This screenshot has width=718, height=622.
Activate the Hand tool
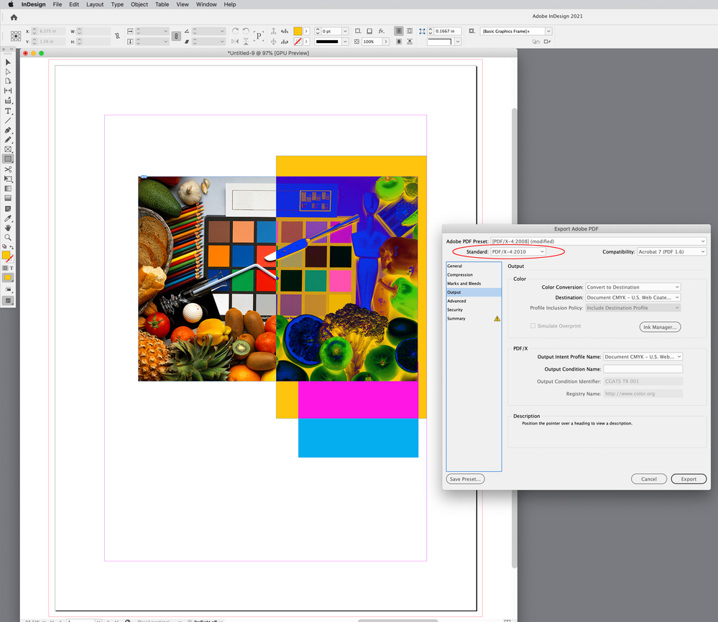tap(8, 228)
